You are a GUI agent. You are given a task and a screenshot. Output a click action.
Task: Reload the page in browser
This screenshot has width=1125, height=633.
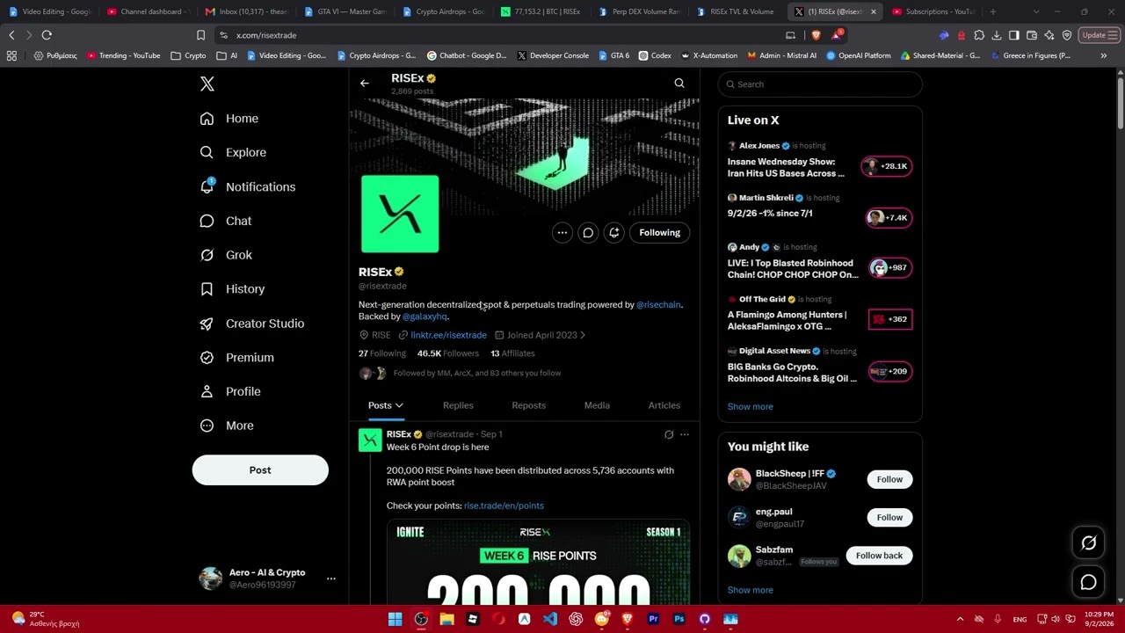(47, 35)
